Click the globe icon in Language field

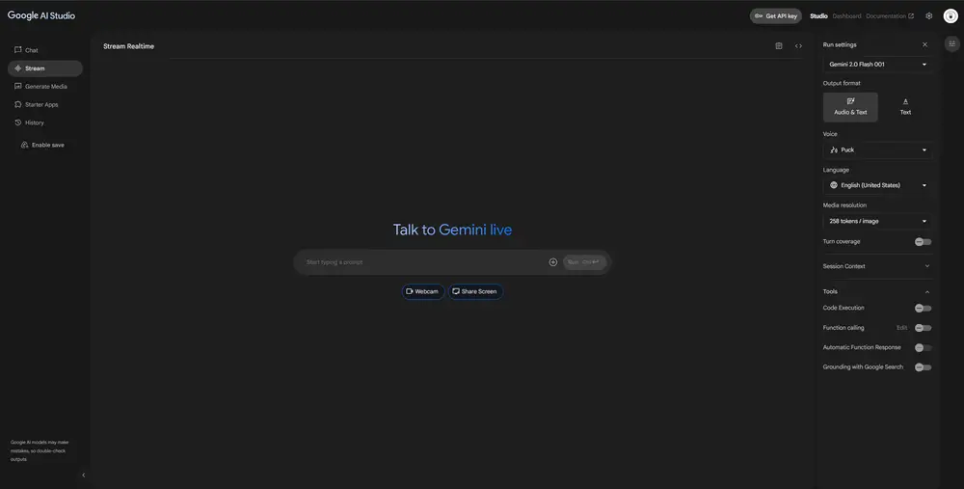[x=834, y=185]
